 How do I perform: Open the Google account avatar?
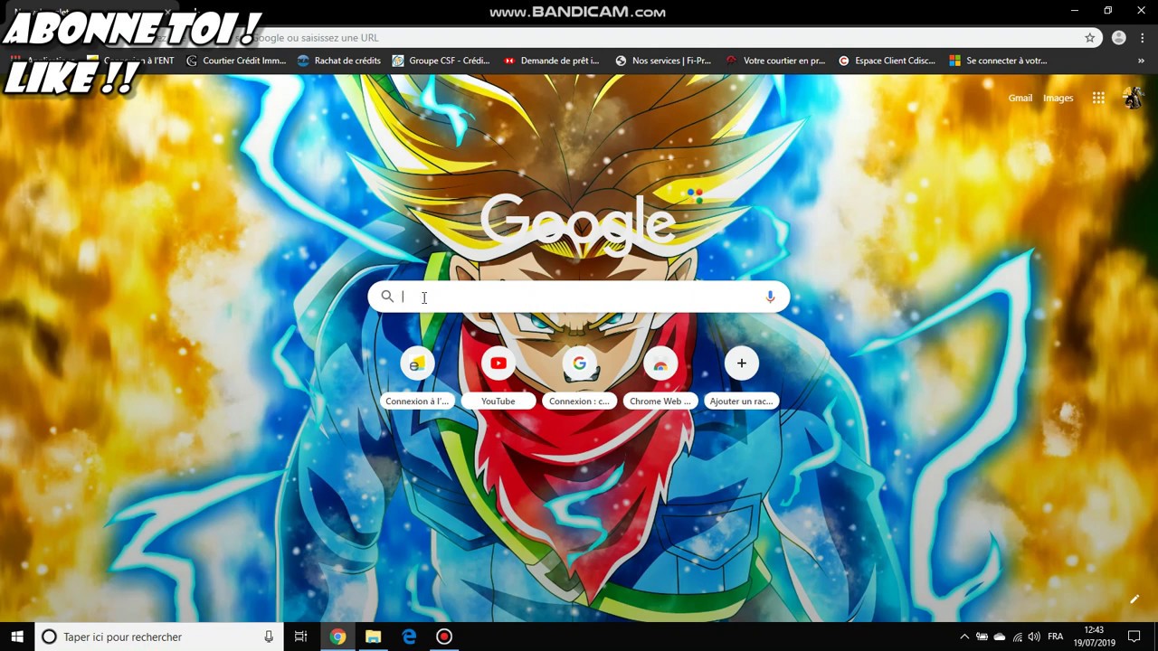tap(1132, 98)
